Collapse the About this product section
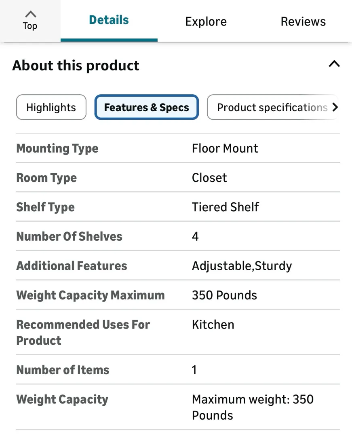 pos(334,64)
